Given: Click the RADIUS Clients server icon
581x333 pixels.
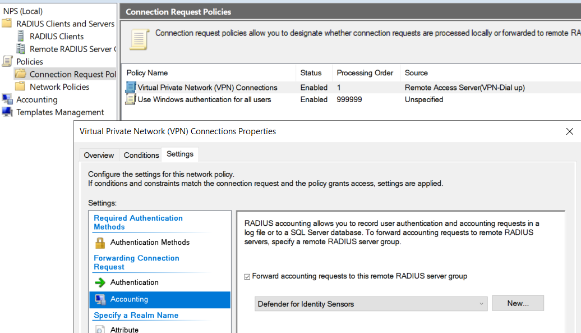Looking at the screenshot, I should point(21,37).
